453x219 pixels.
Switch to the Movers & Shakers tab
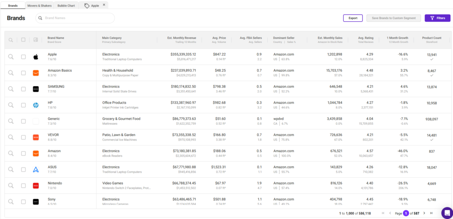pyautogui.click(x=39, y=5)
